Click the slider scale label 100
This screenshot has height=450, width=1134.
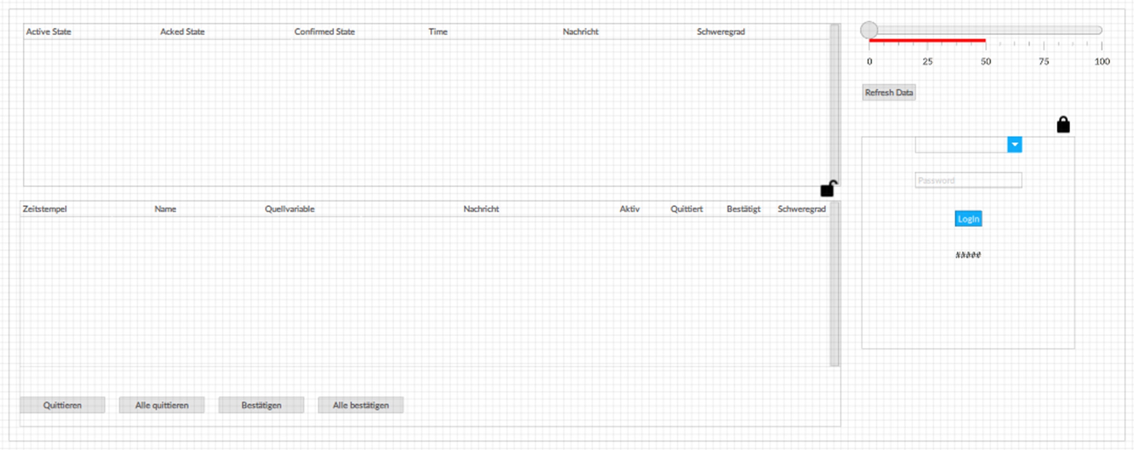(1102, 61)
